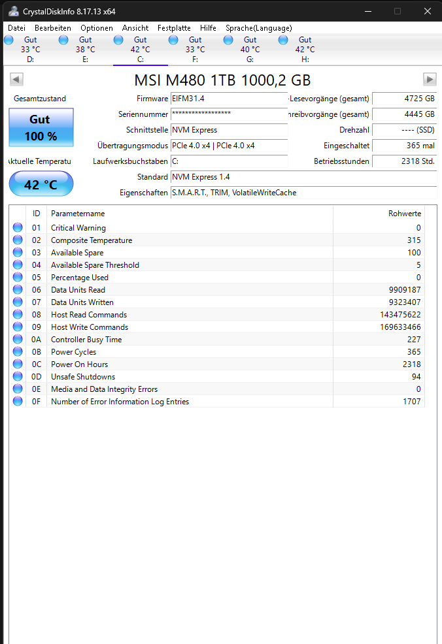Click status icon for Power Cycles
This screenshot has width=442, height=644.
click(18, 351)
